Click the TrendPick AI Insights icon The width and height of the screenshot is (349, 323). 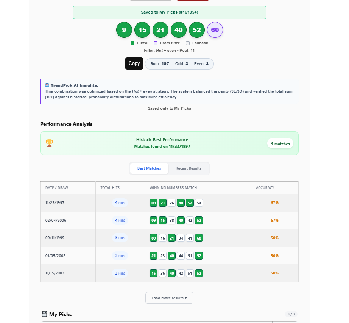tap(47, 85)
